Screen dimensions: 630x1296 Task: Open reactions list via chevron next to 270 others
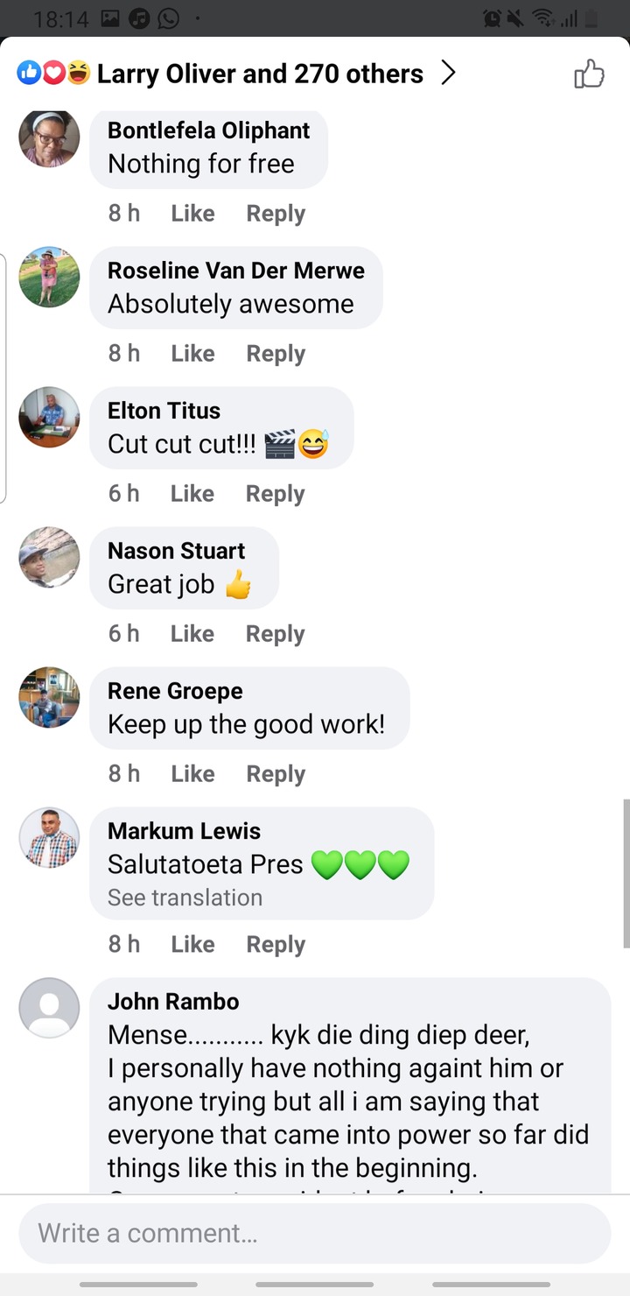click(x=448, y=74)
